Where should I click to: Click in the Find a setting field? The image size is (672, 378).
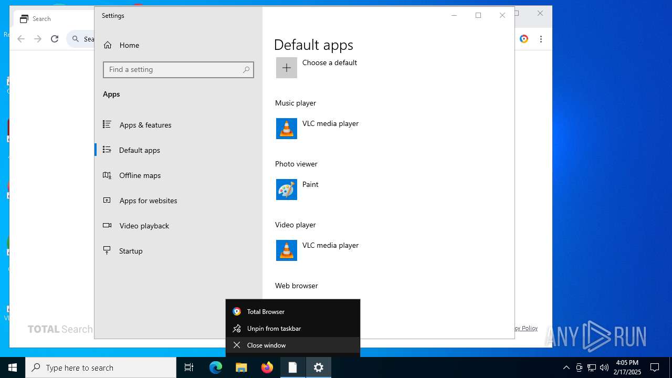click(178, 69)
